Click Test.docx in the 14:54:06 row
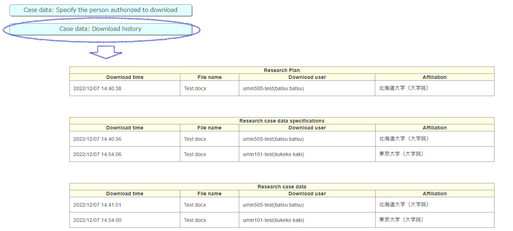Viewport: 513px width, 231px height. (195, 154)
